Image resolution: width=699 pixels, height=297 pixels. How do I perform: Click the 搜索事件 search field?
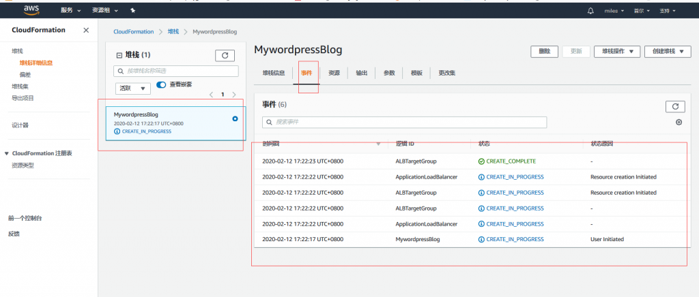pos(404,122)
